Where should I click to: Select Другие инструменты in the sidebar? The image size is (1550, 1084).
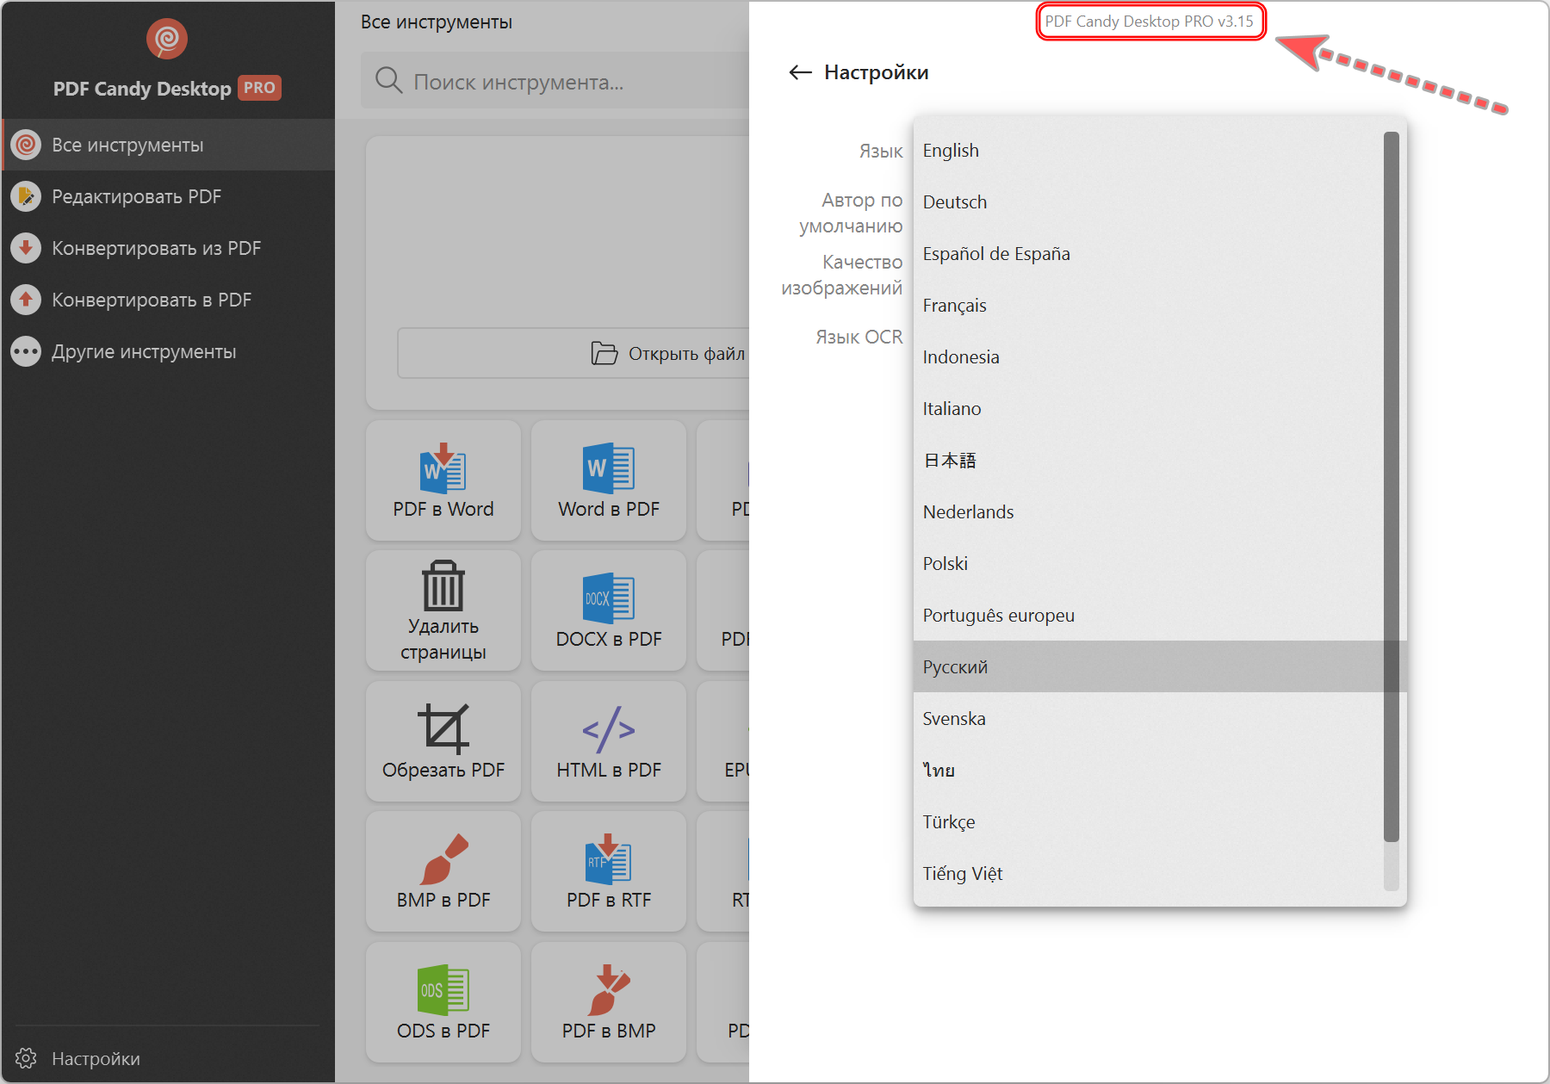[x=169, y=351]
